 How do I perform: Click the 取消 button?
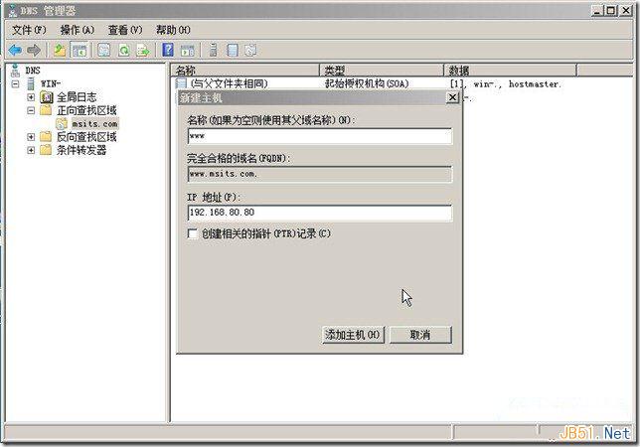[420, 335]
